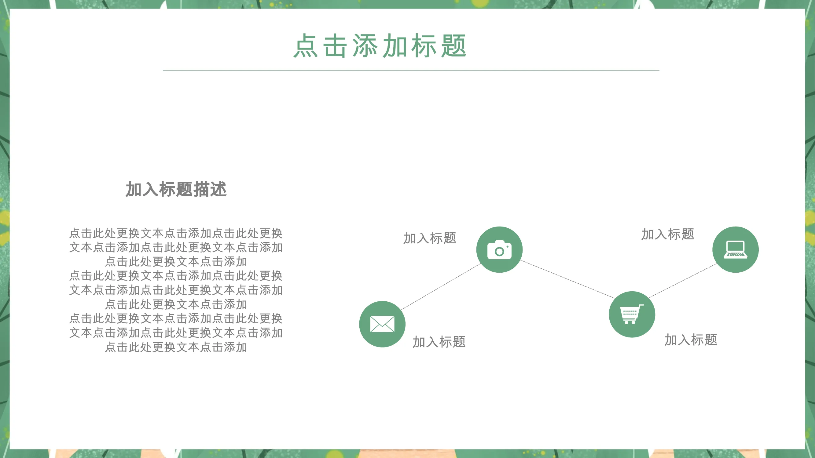Click the bold heading 加入标题描述
The height and width of the screenshot is (458, 815).
click(x=176, y=189)
